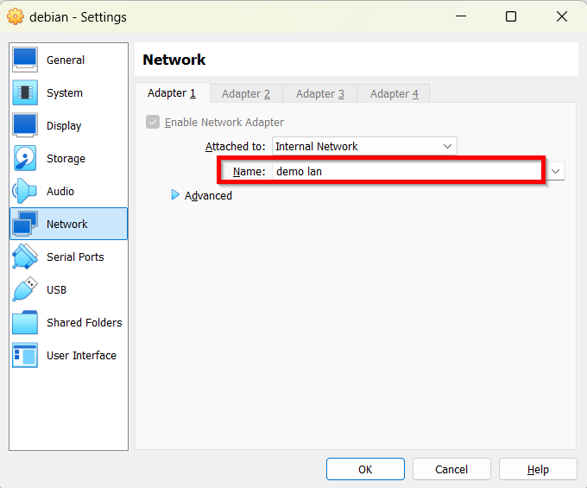Select the Serial Ports icon

tap(25, 257)
